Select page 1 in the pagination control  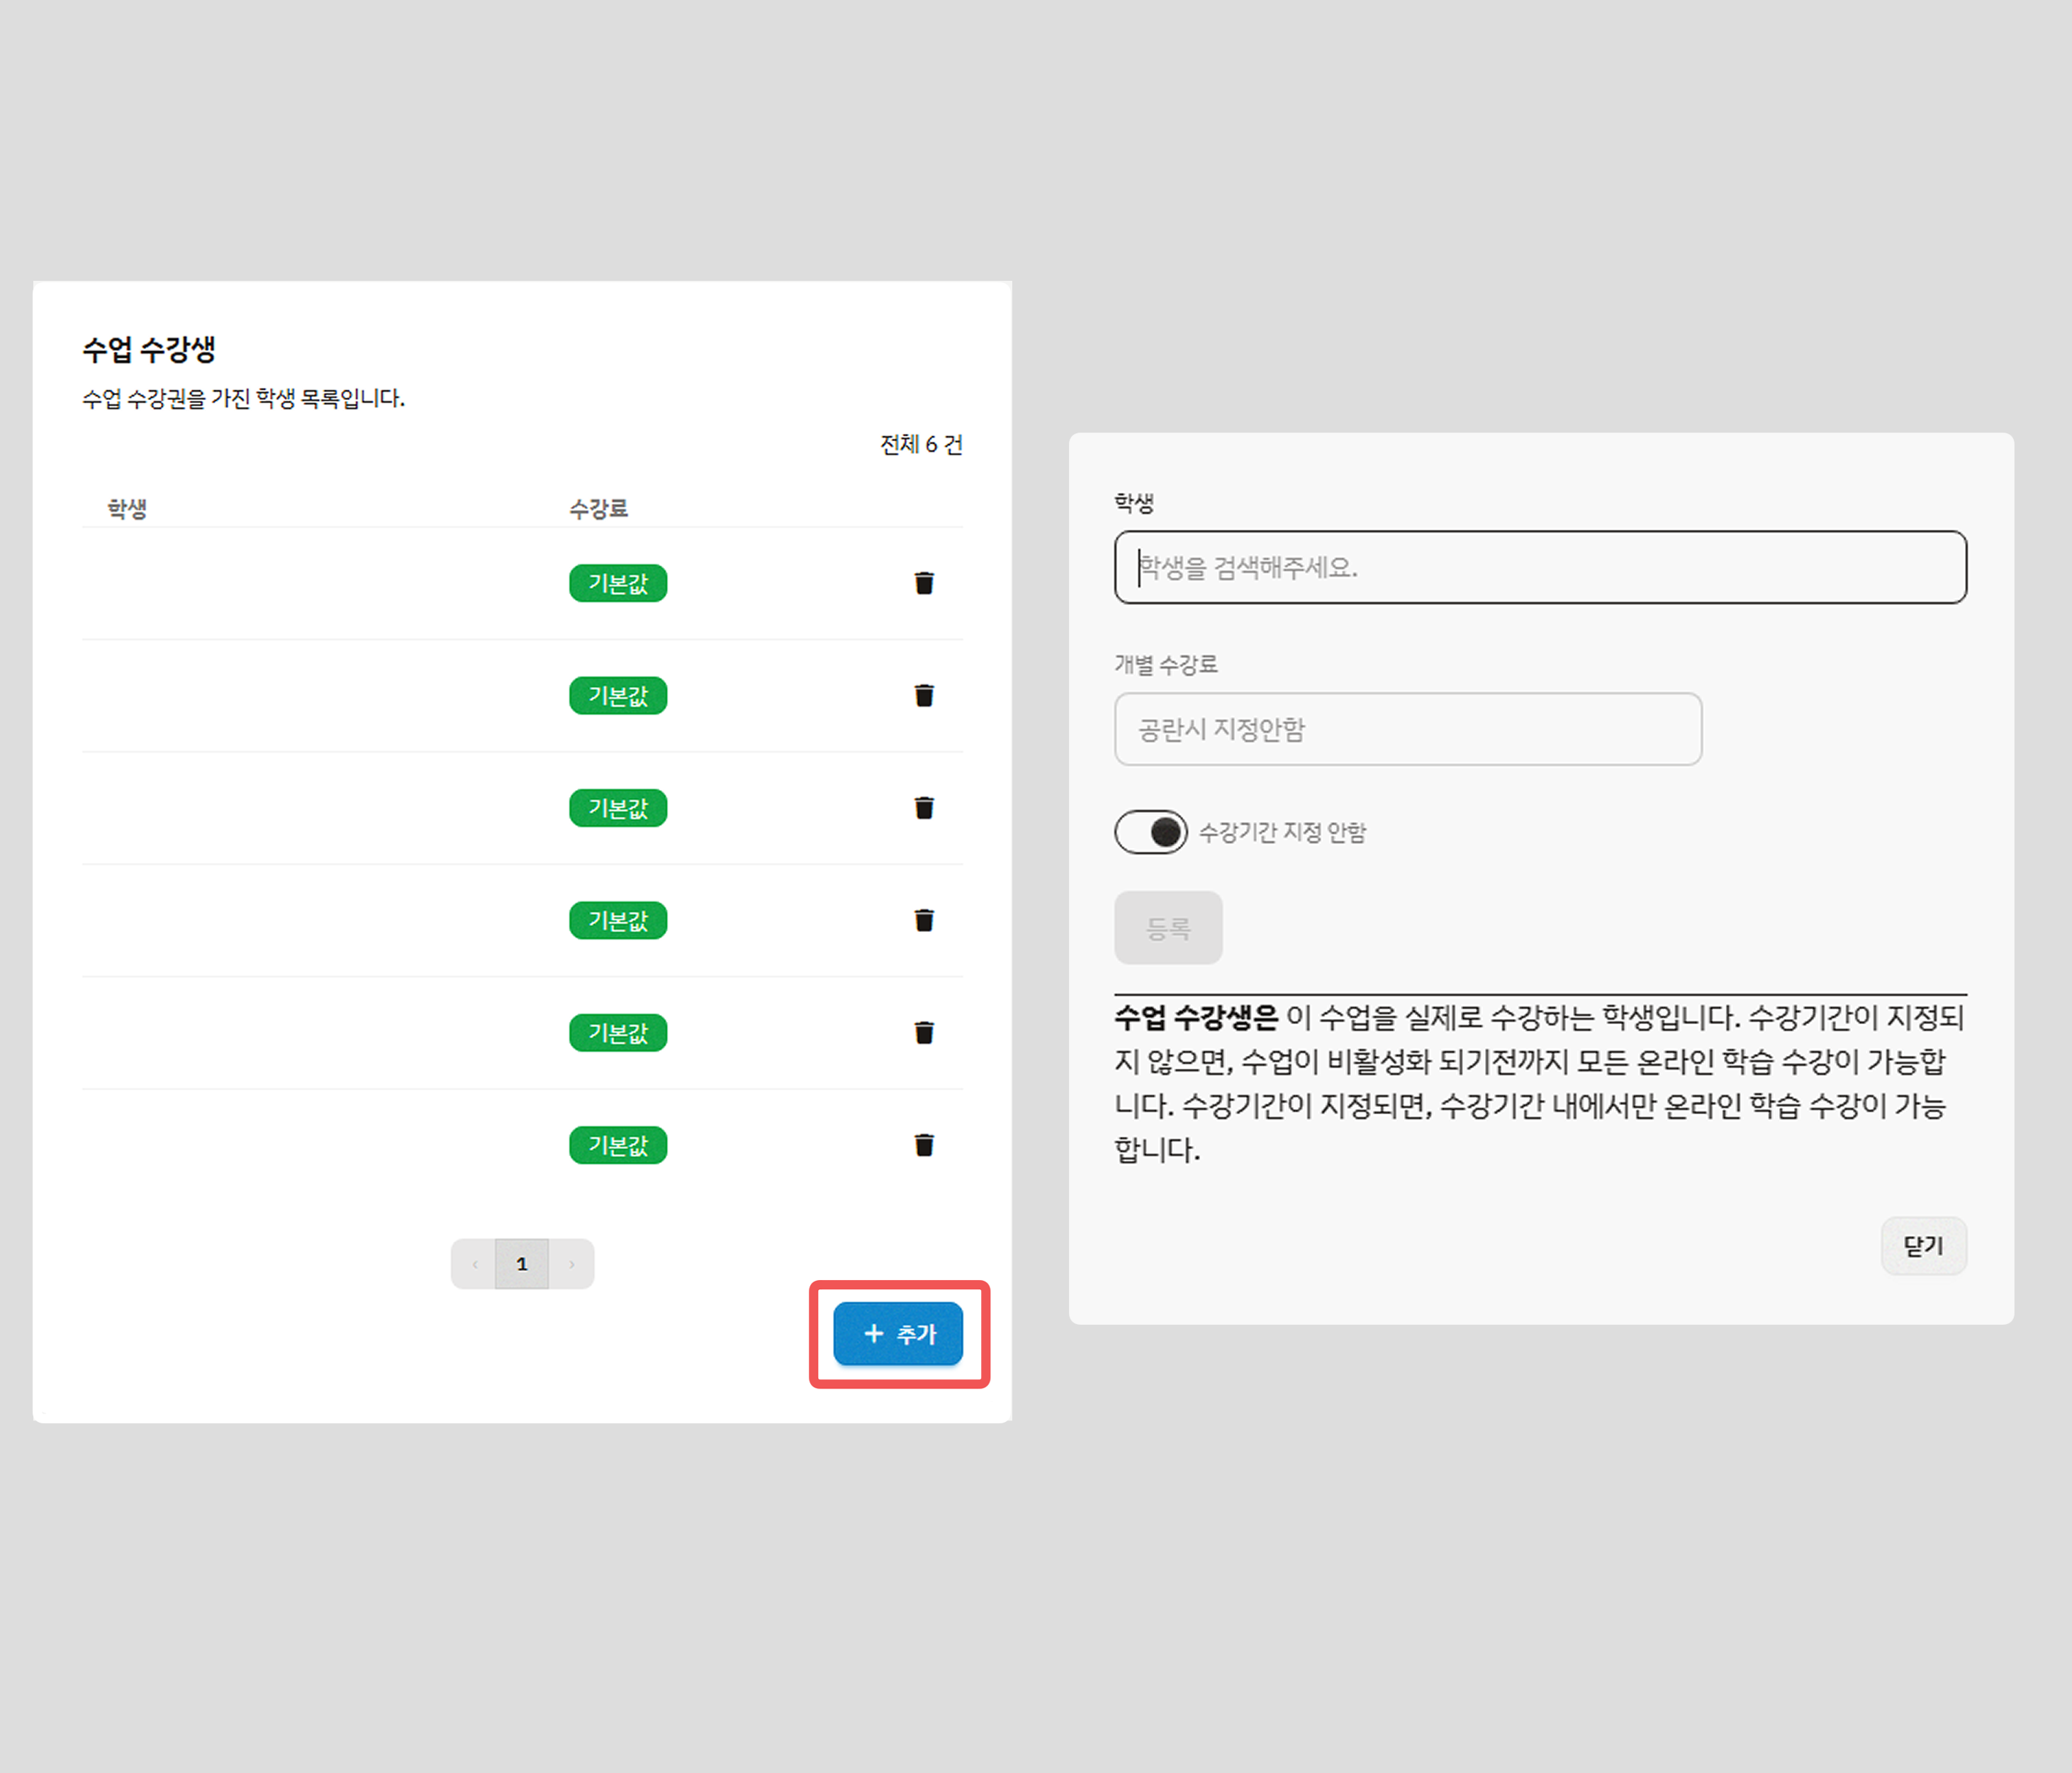pyautogui.click(x=522, y=1262)
